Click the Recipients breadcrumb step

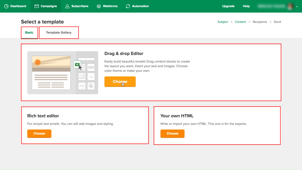(x=260, y=22)
